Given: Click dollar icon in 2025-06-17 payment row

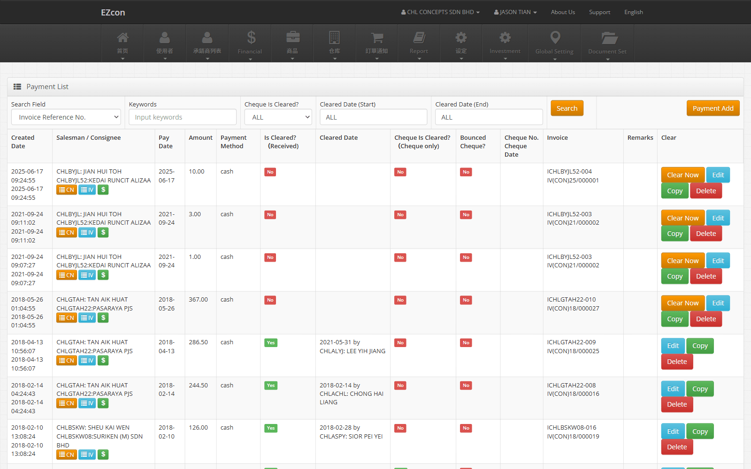Looking at the screenshot, I should tap(103, 190).
